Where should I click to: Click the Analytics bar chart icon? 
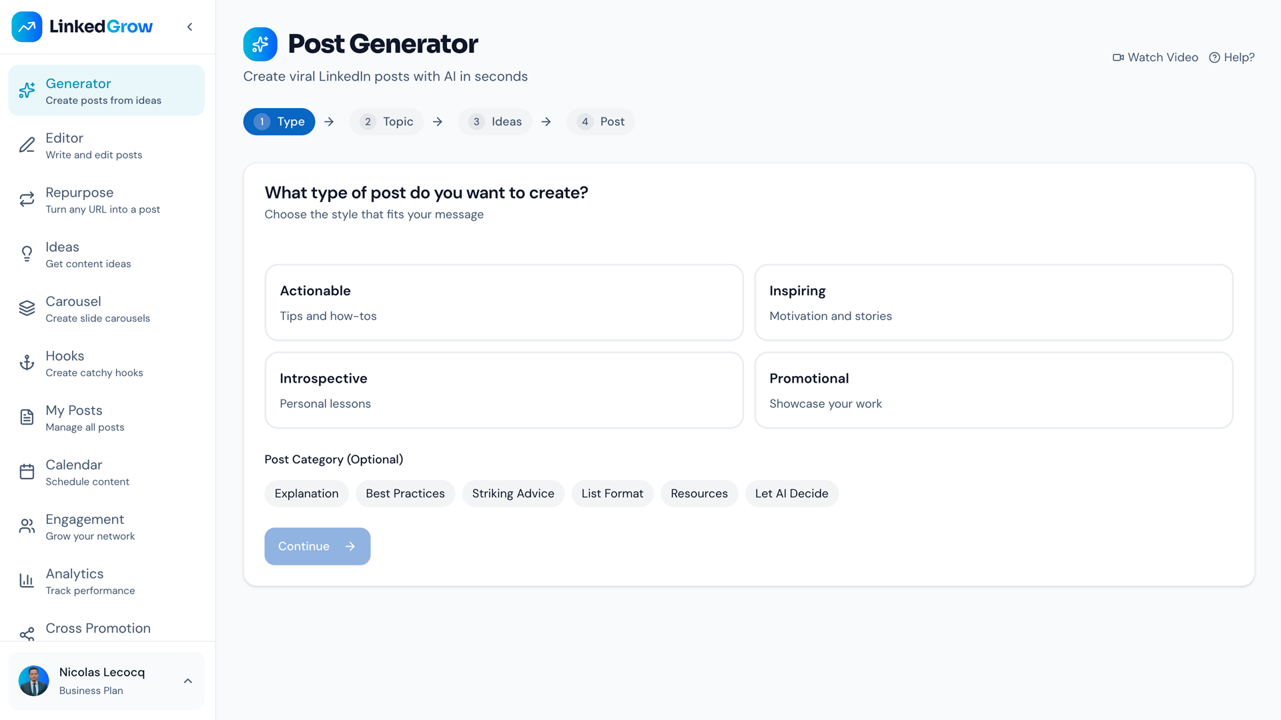(27, 581)
